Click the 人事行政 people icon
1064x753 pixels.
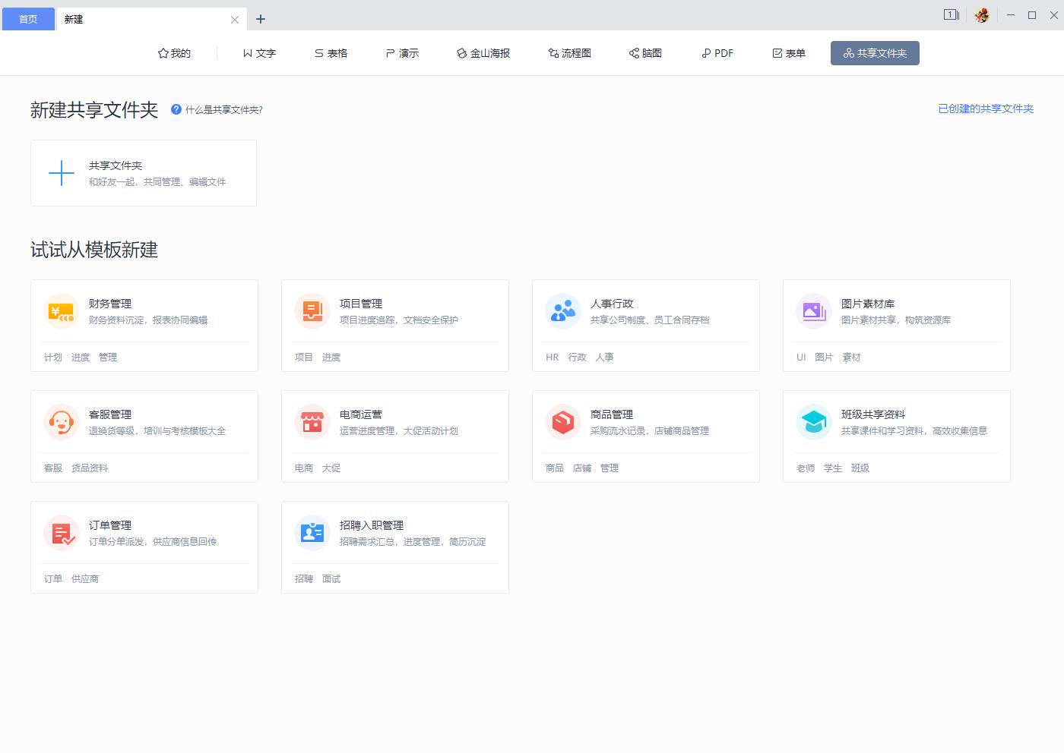(563, 311)
